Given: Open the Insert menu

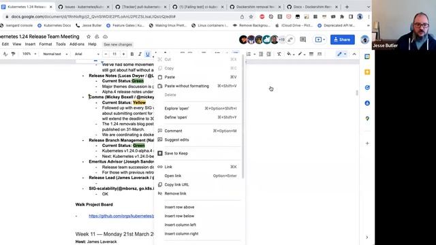Looking at the screenshot, I should (30, 44).
